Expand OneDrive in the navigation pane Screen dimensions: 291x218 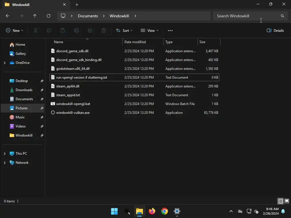point(5,63)
